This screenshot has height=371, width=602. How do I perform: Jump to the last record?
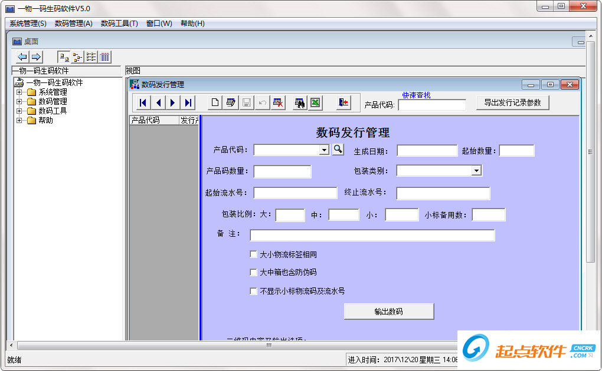188,102
